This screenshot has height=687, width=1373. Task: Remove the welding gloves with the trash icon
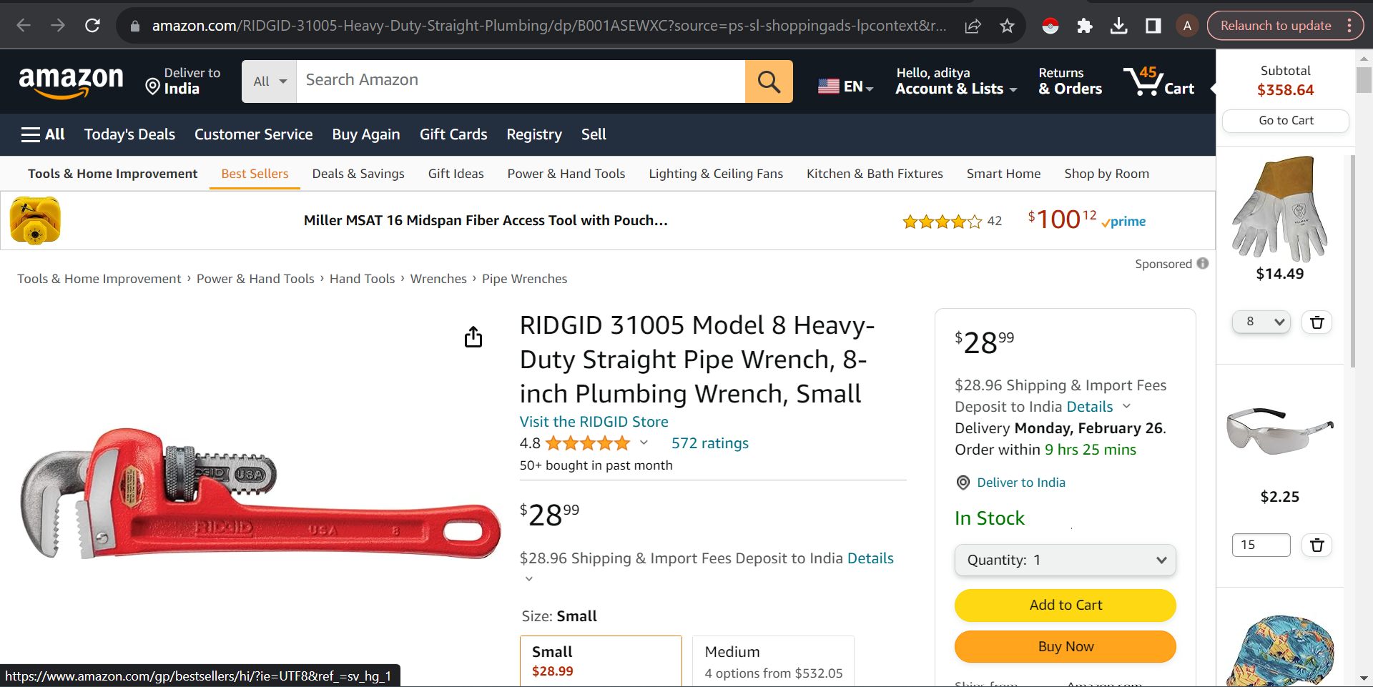point(1316,322)
